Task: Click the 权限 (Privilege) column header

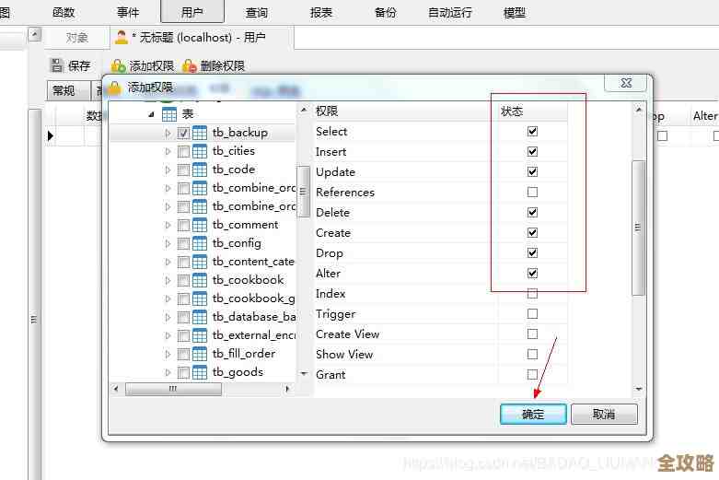Action: [x=404, y=111]
